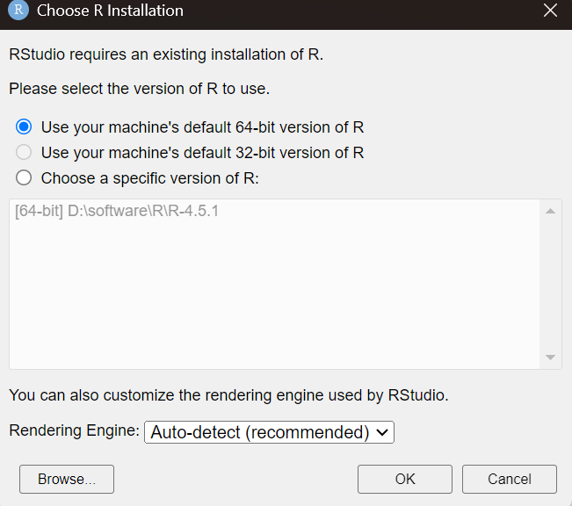The height and width of the screenshot is (506, 572).
Task: Select Choose a specific version of R option
Action: pos(24,178)
